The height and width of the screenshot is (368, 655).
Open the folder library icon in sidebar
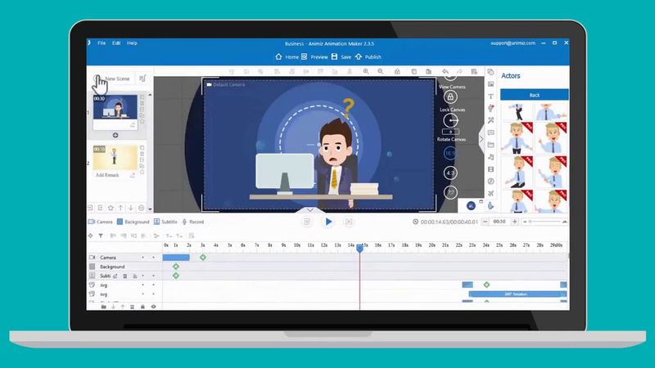click(490, 145)
